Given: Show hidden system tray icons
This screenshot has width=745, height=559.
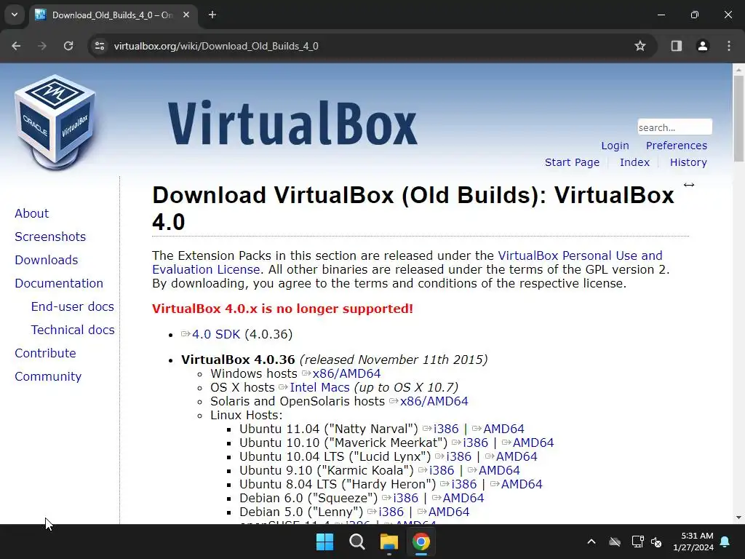Looking at the screenshot, I should pyautogui.click(x=591, y=542).
